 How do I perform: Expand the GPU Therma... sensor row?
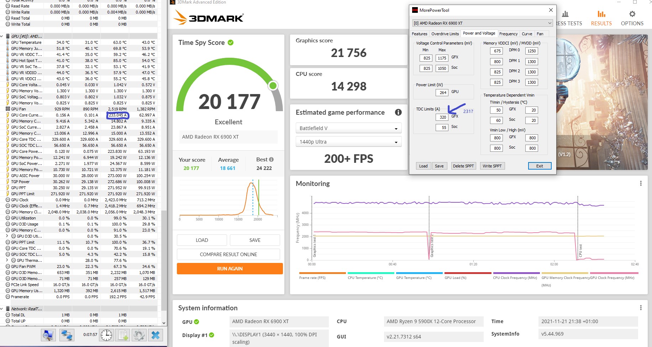pyautogui.click(x=7, y=260)
